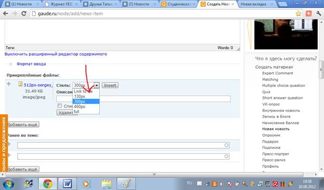The width and height of the screenshot is (324, 190).
Task: Click the horizontal scrollbar thumb
Action: point(154,174)
